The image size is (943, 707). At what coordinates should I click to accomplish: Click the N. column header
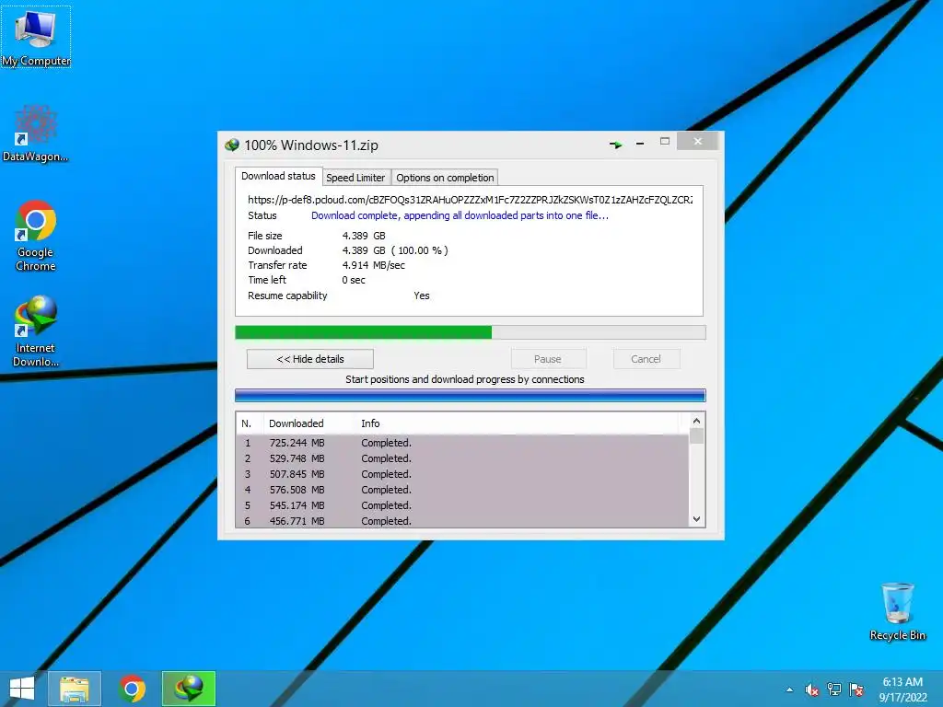point(250,423)
